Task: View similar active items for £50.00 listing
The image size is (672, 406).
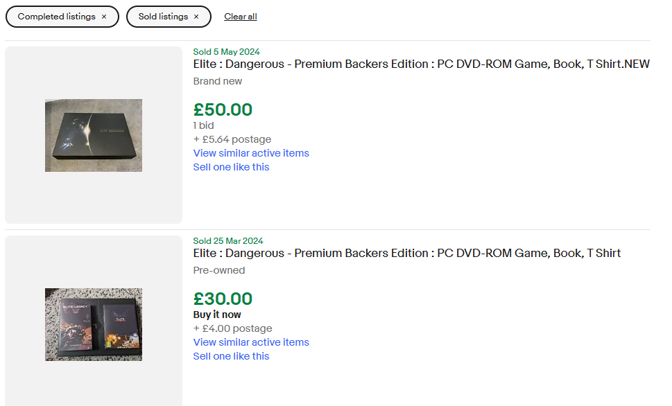Action: [x=251, y=153]
